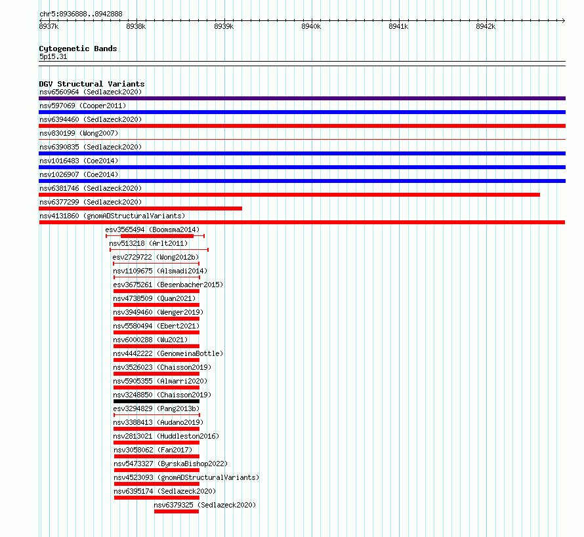Click the Cytogenetic Bands track title

pyautogui.click(x=78, y=49)
